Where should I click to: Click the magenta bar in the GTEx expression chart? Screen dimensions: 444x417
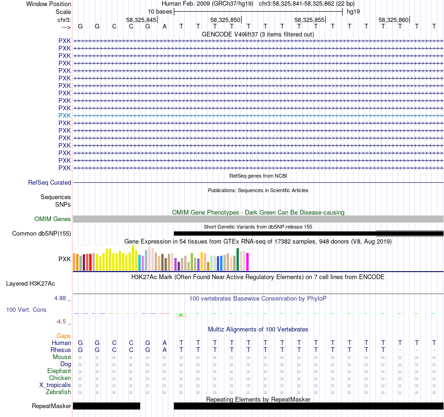coord(248,262)
